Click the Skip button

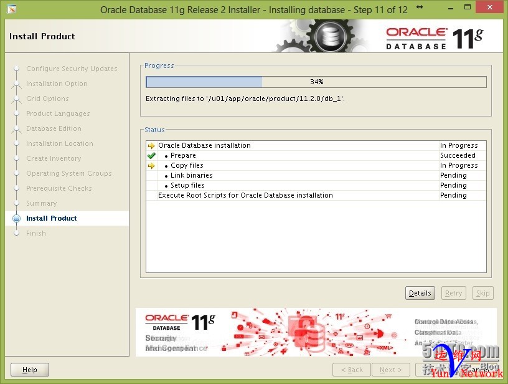point(482,293)
